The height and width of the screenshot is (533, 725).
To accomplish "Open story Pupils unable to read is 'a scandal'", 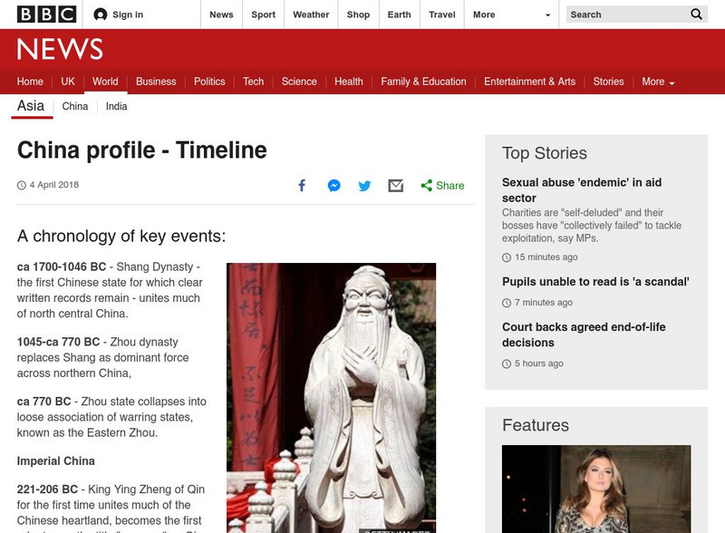I will [x=595, y=282].
